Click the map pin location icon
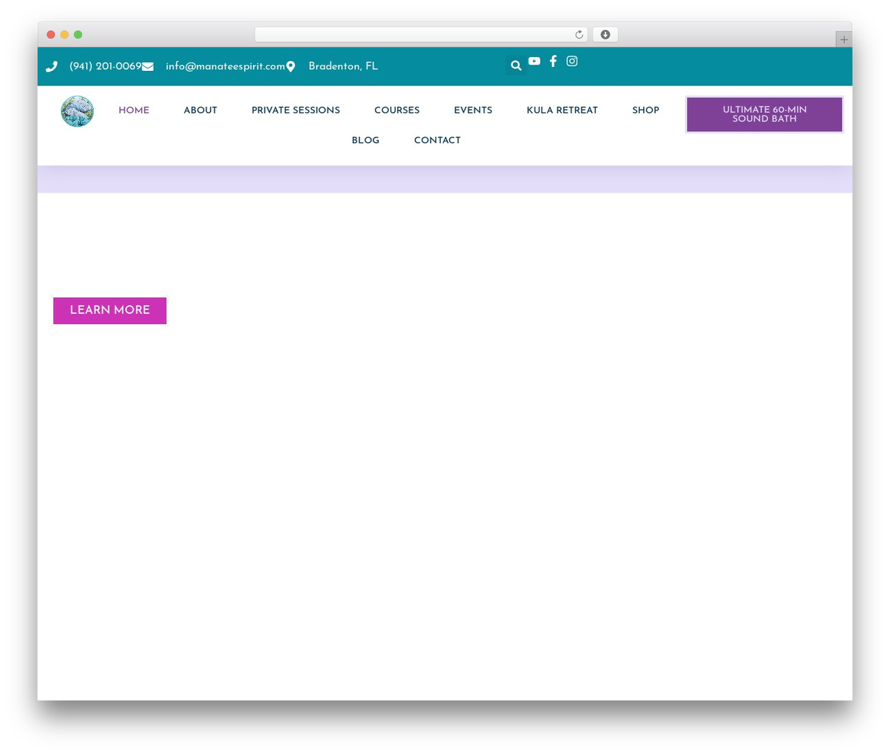 [x=291, y=67]
